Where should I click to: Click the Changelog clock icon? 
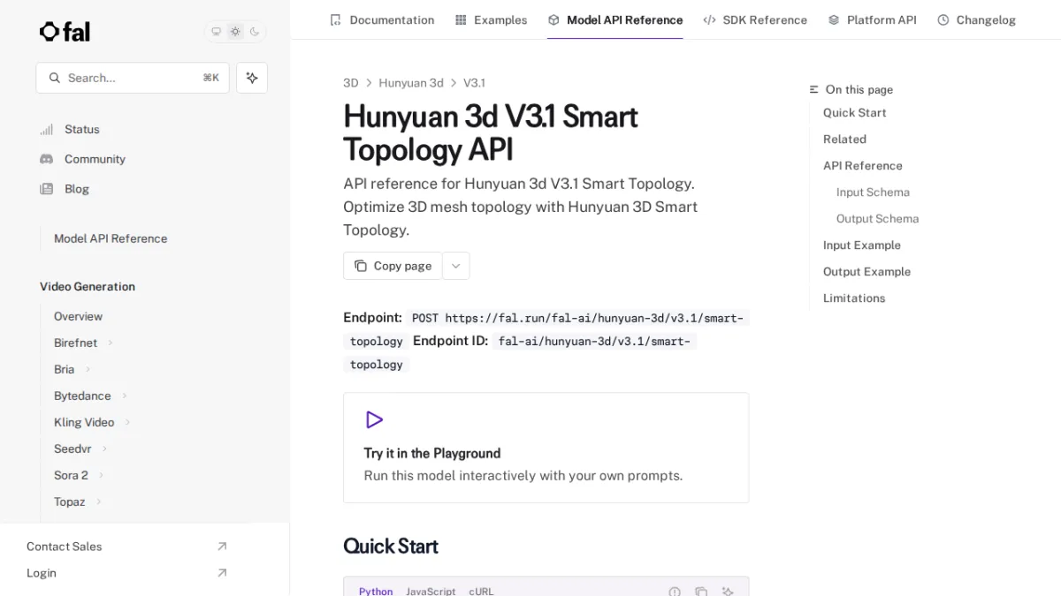[943, 19]
